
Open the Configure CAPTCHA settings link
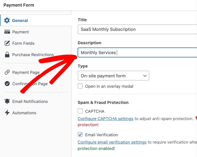[105, 119]
